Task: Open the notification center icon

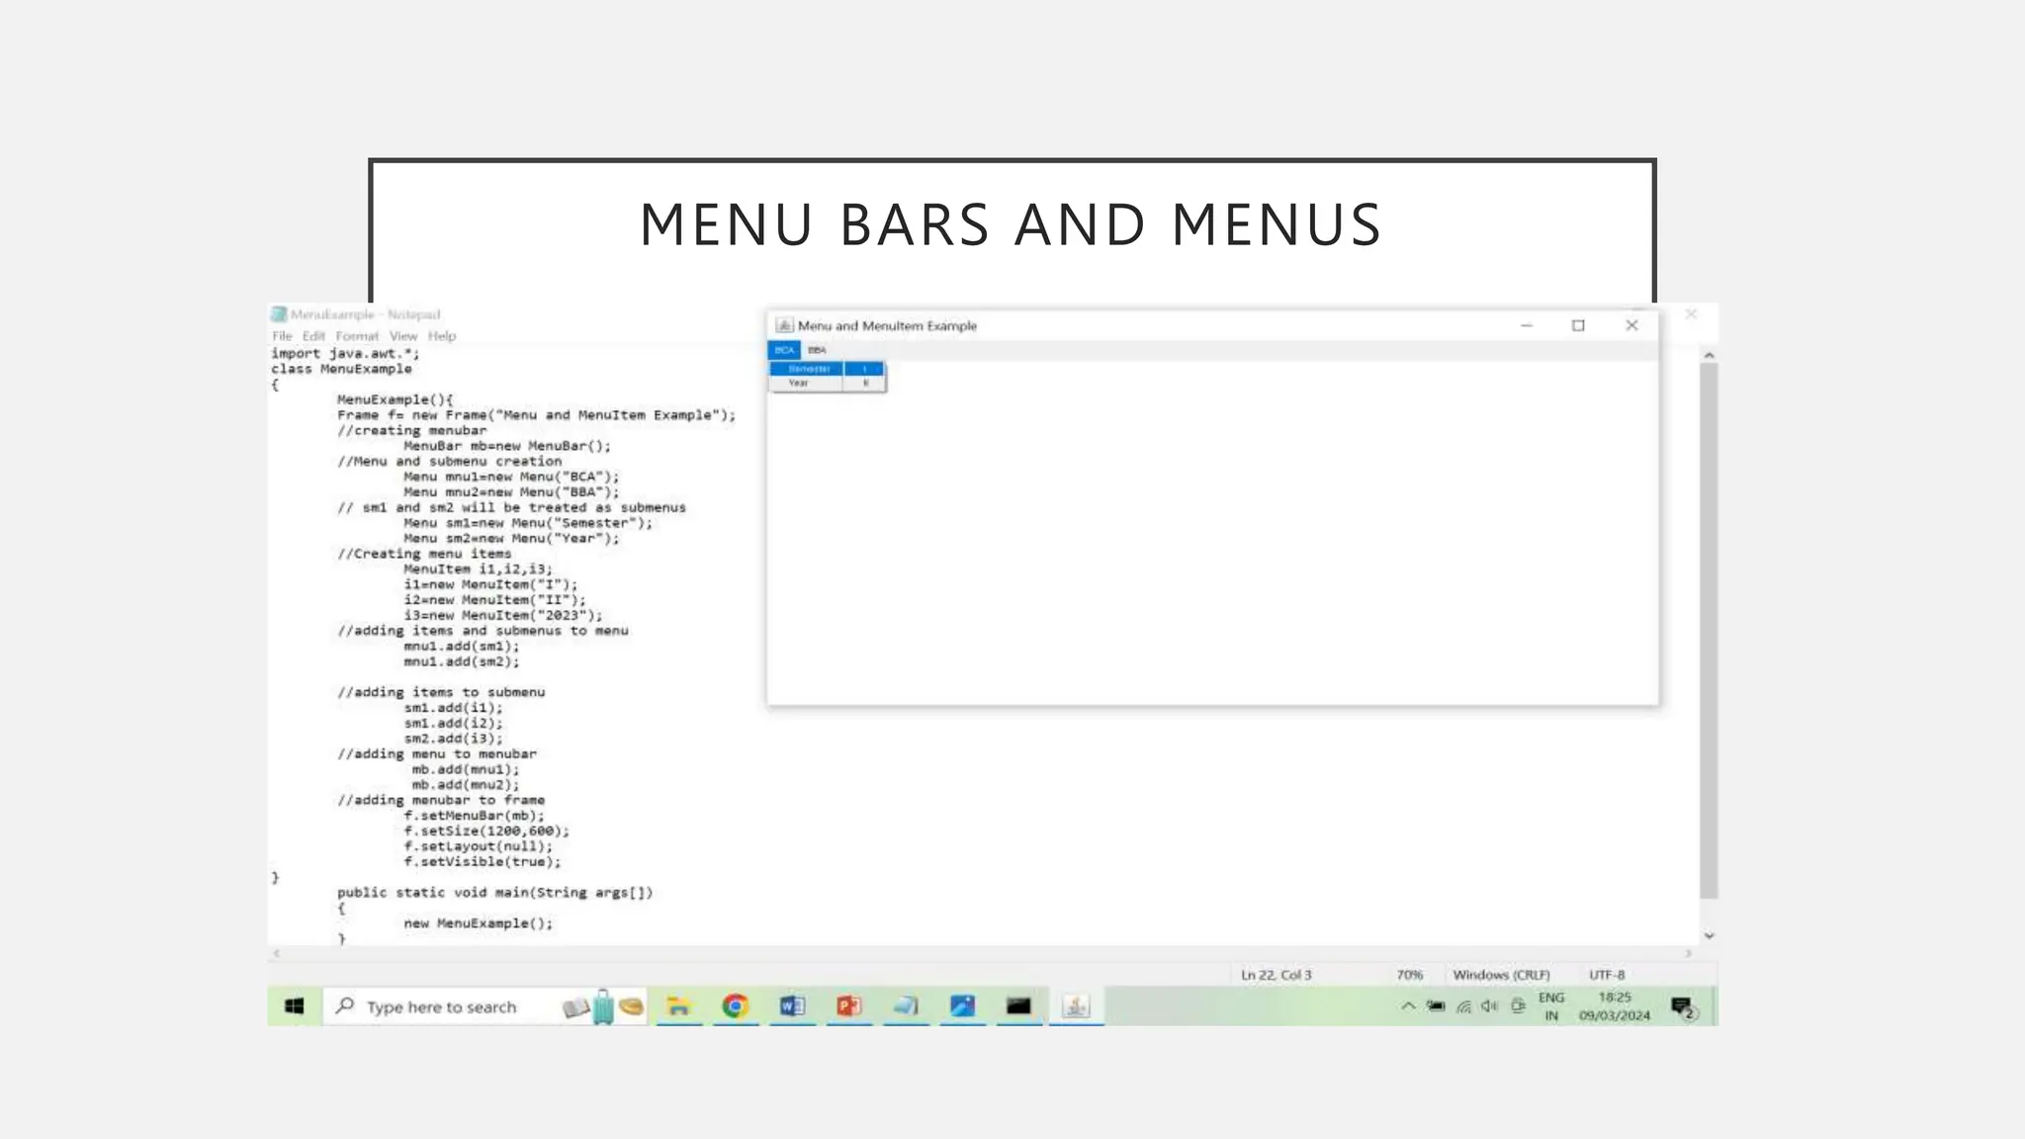Action: (x=1682, y=1008)
